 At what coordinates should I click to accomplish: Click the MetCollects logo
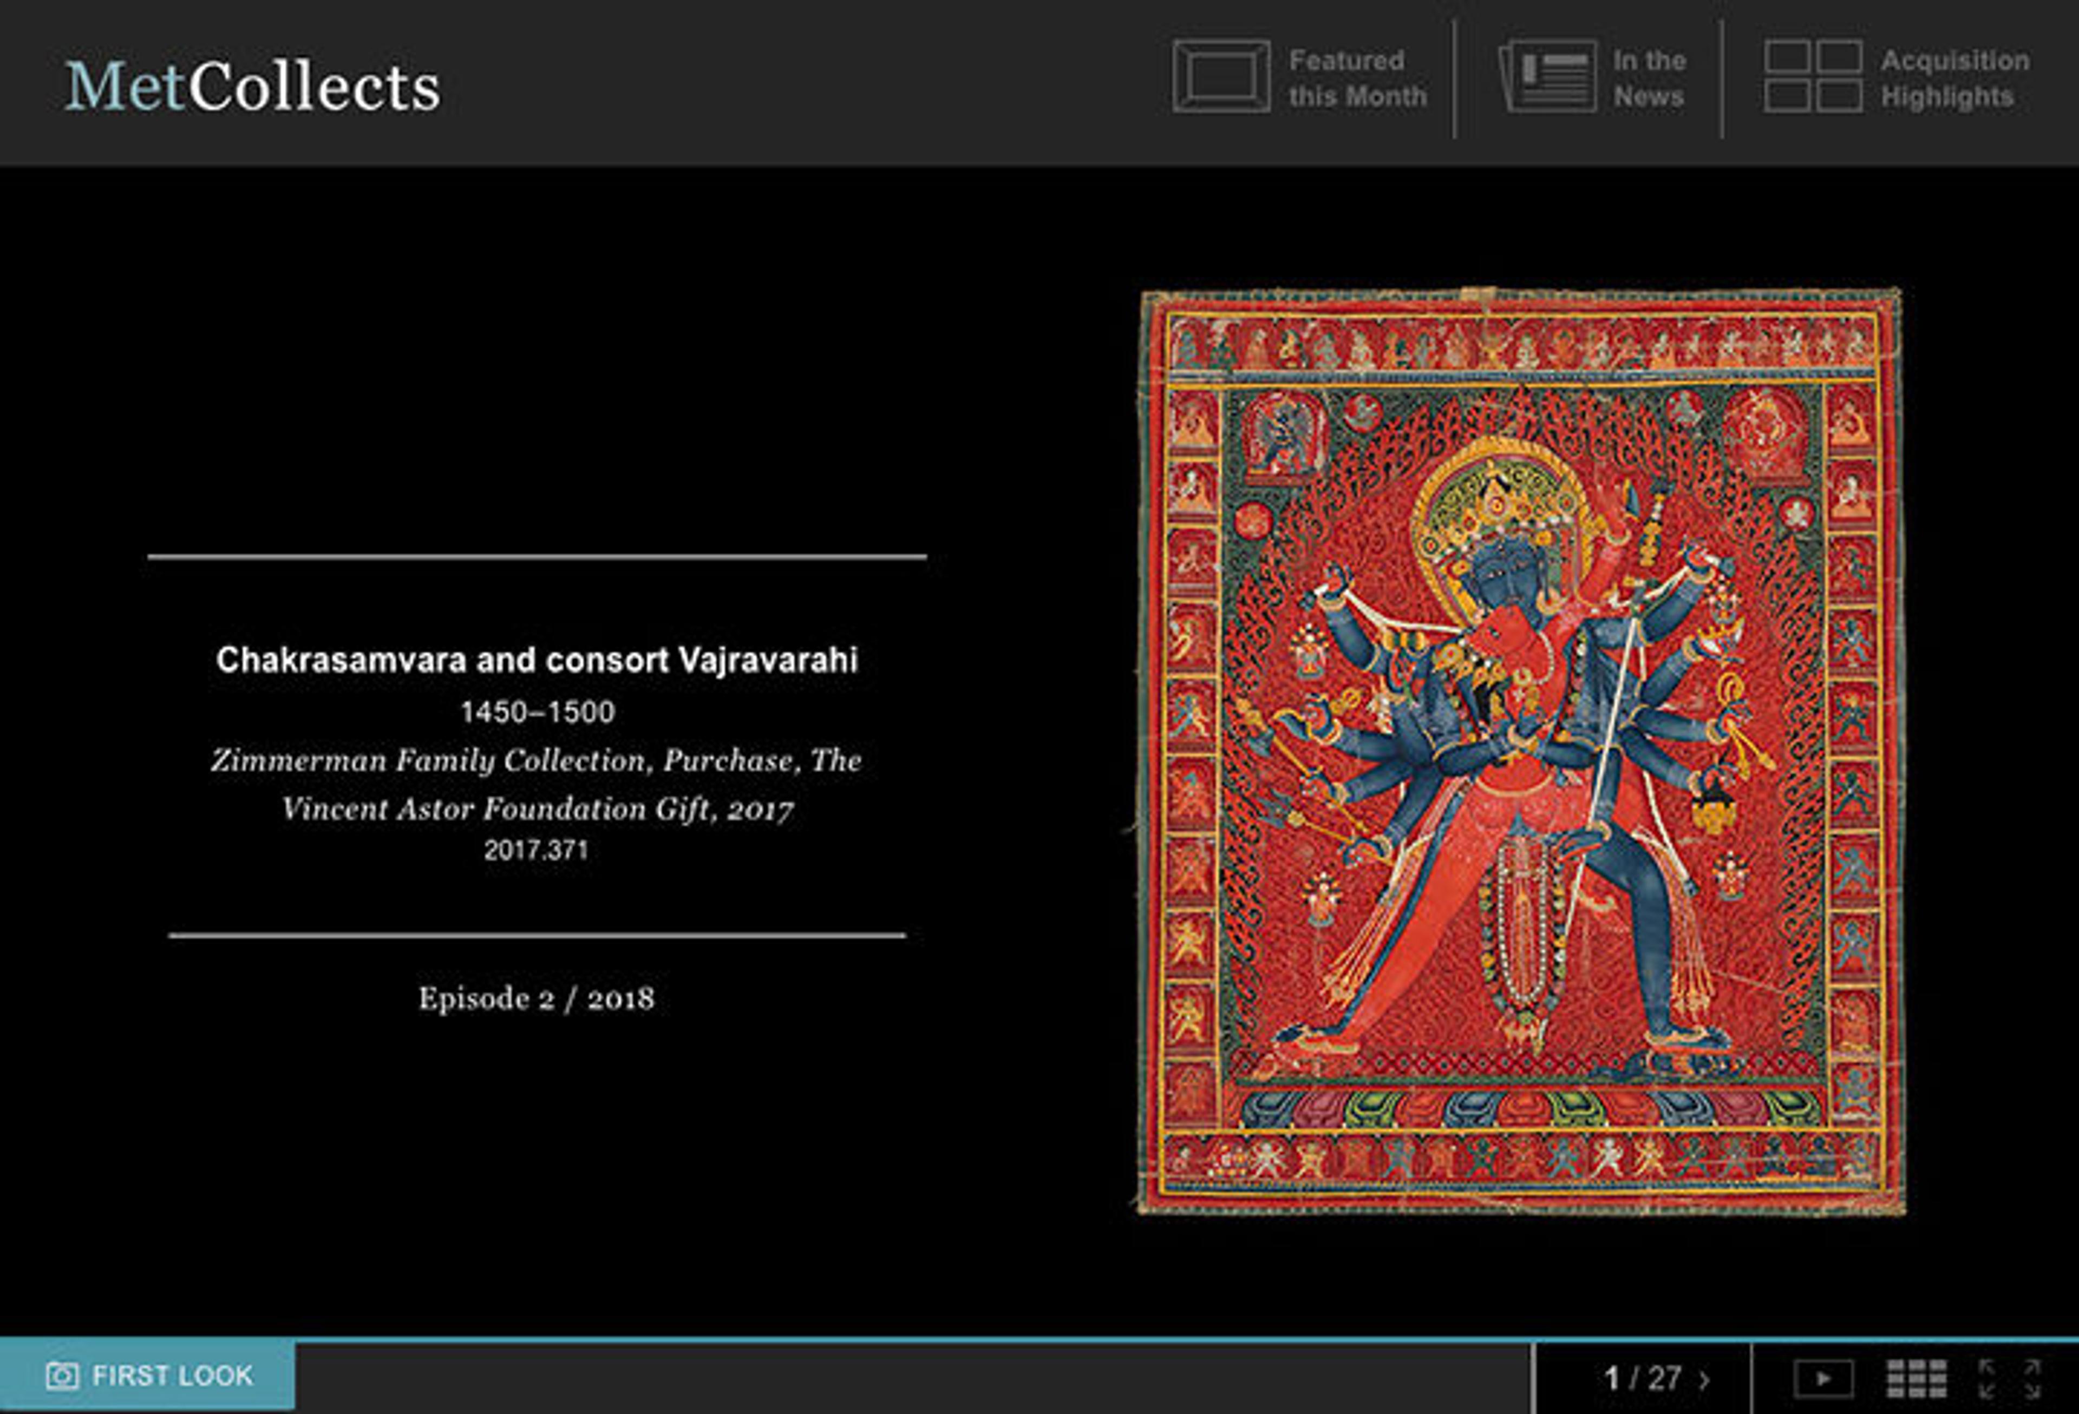pos(252,87)
